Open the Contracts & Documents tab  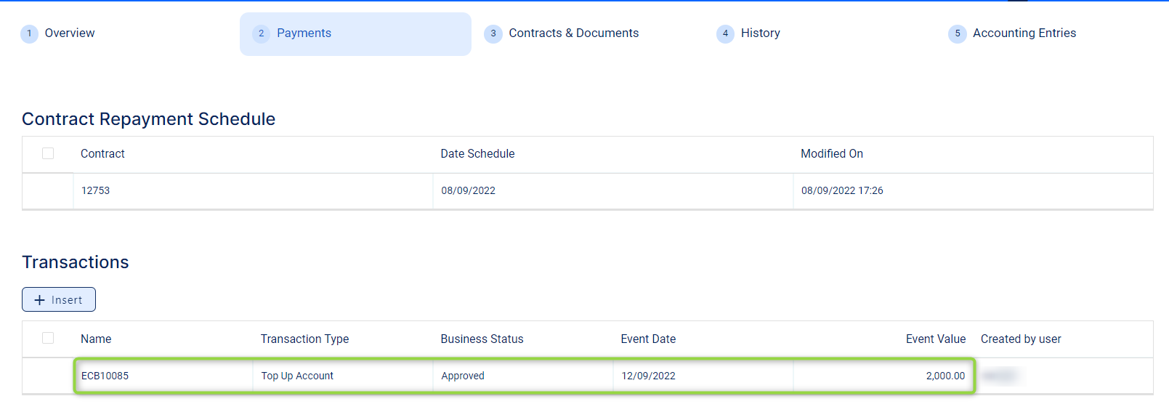point(573,33)
